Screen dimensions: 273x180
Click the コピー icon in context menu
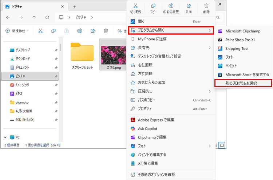coord(153,6)
